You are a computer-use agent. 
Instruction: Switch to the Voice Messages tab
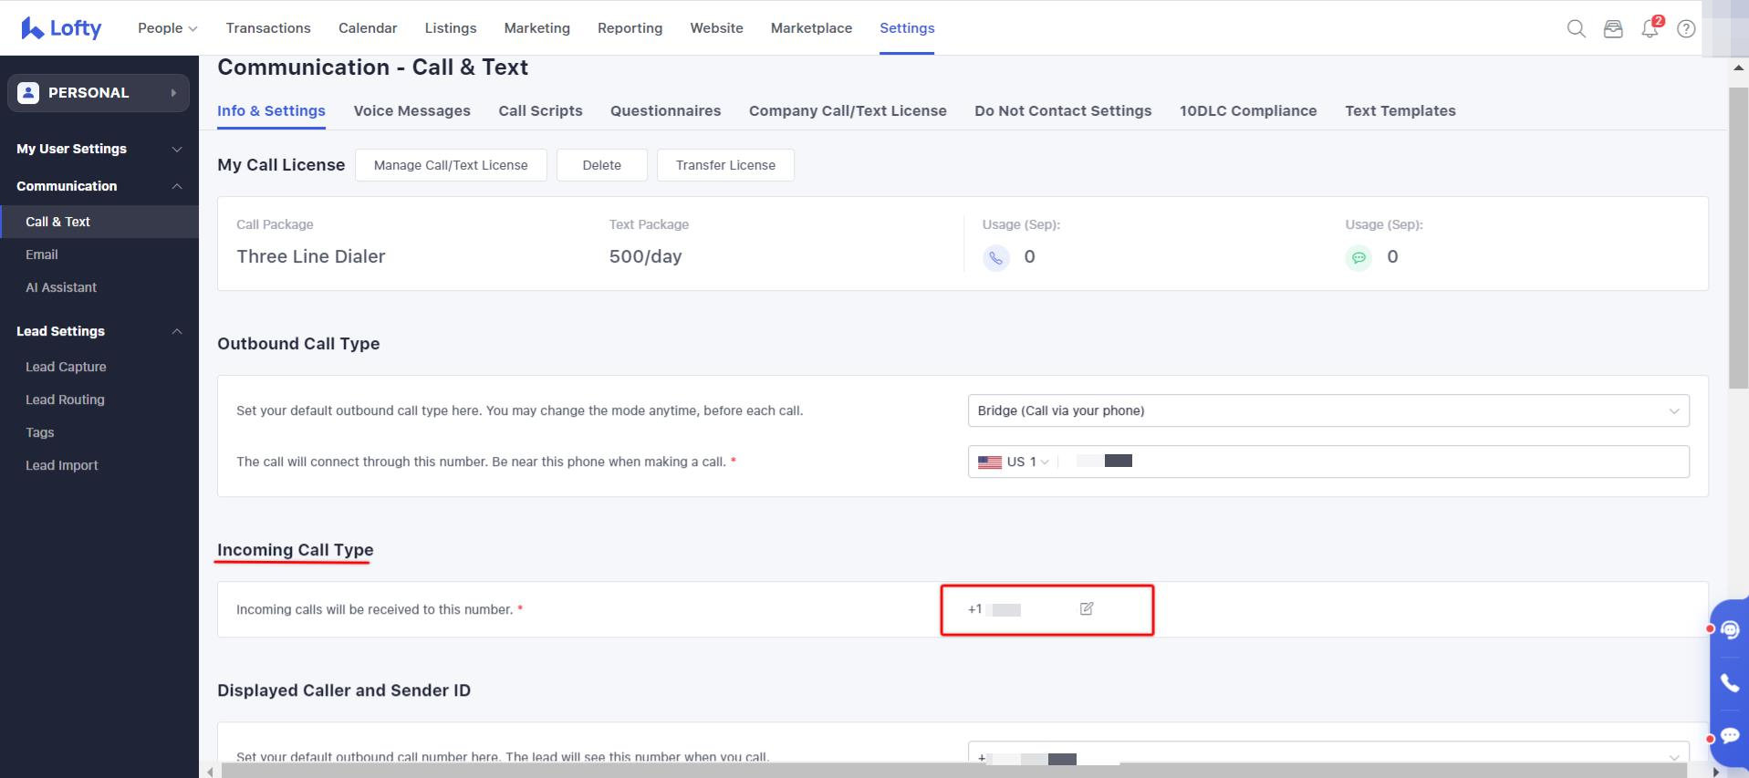pos(411,110)
